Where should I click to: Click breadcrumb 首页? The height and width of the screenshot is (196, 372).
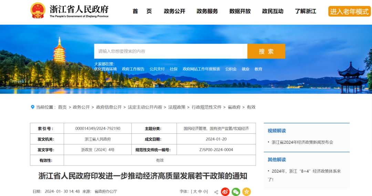tap(62, 107)
